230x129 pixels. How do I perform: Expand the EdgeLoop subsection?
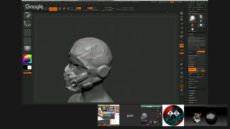pos(191,58)
